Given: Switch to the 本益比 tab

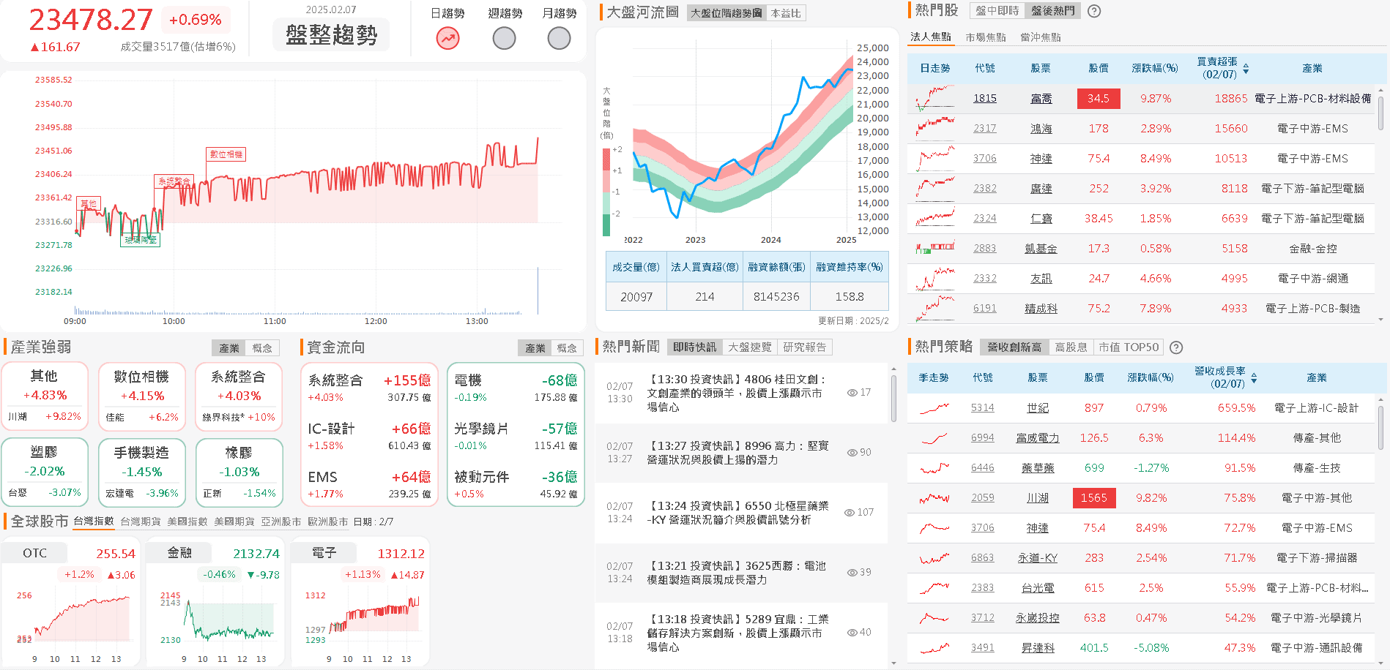Looking at the screenshot, I should point(786,13).
